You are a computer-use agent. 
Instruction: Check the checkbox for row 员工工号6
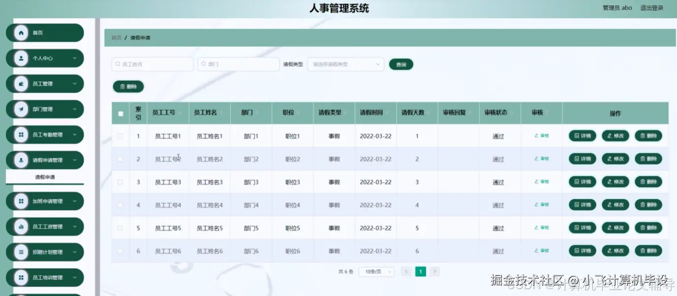tap(120, 251)
